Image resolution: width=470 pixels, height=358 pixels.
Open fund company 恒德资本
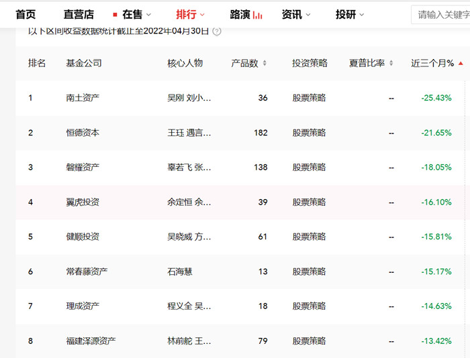point(83,133)
